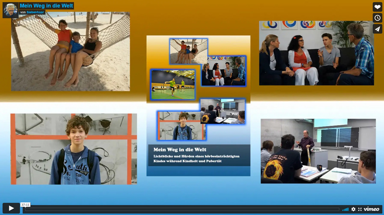This screenshot has height=215, width=384.
Task: Like the video with the heart icon
Action: (x=377, y=7)
